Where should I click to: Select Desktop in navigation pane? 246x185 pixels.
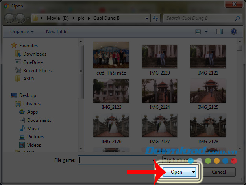pos(28,95)
